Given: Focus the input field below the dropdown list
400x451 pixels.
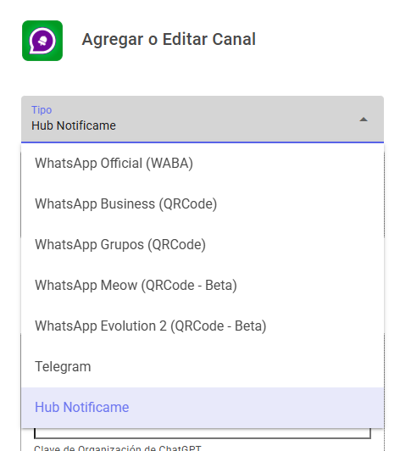Looking at the screenshot, I should click(203, 433).
